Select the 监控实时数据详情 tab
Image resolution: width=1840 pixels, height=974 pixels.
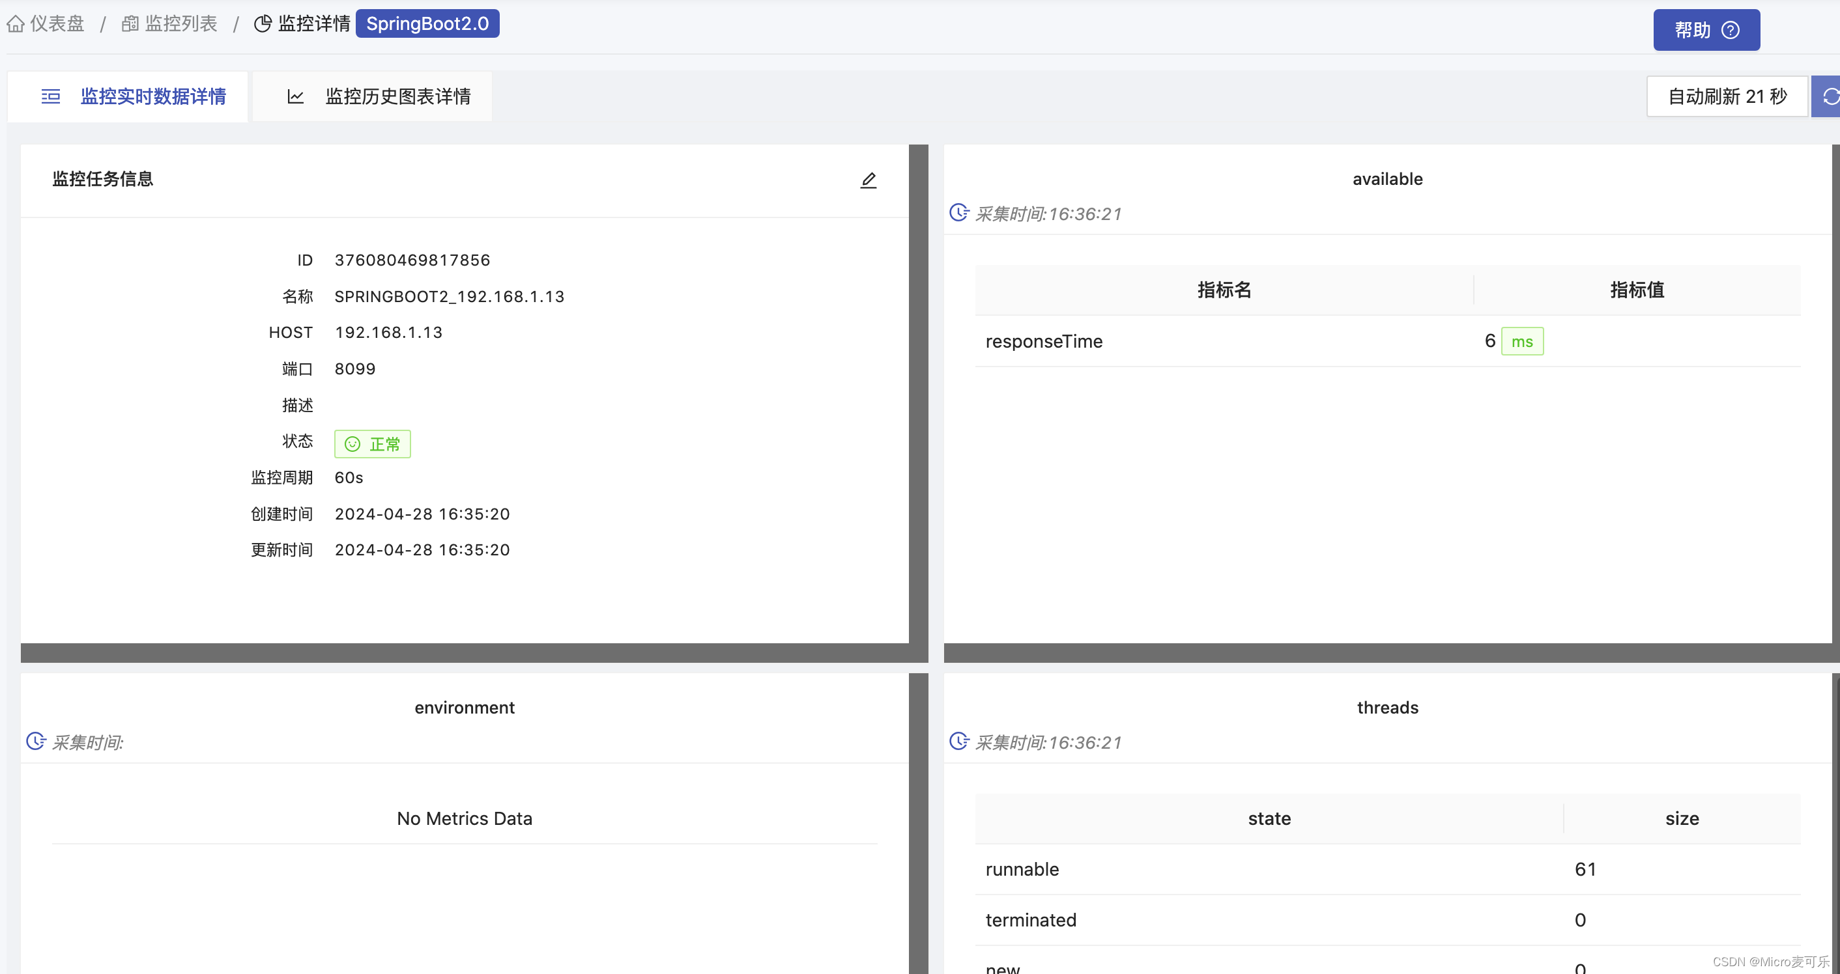[153, 96]
